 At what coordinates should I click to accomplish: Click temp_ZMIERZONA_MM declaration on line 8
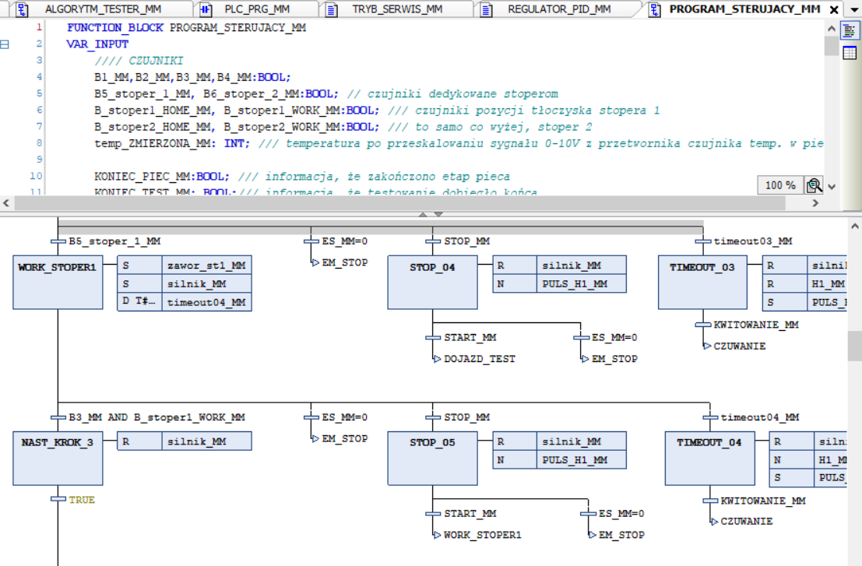[172, 143]
